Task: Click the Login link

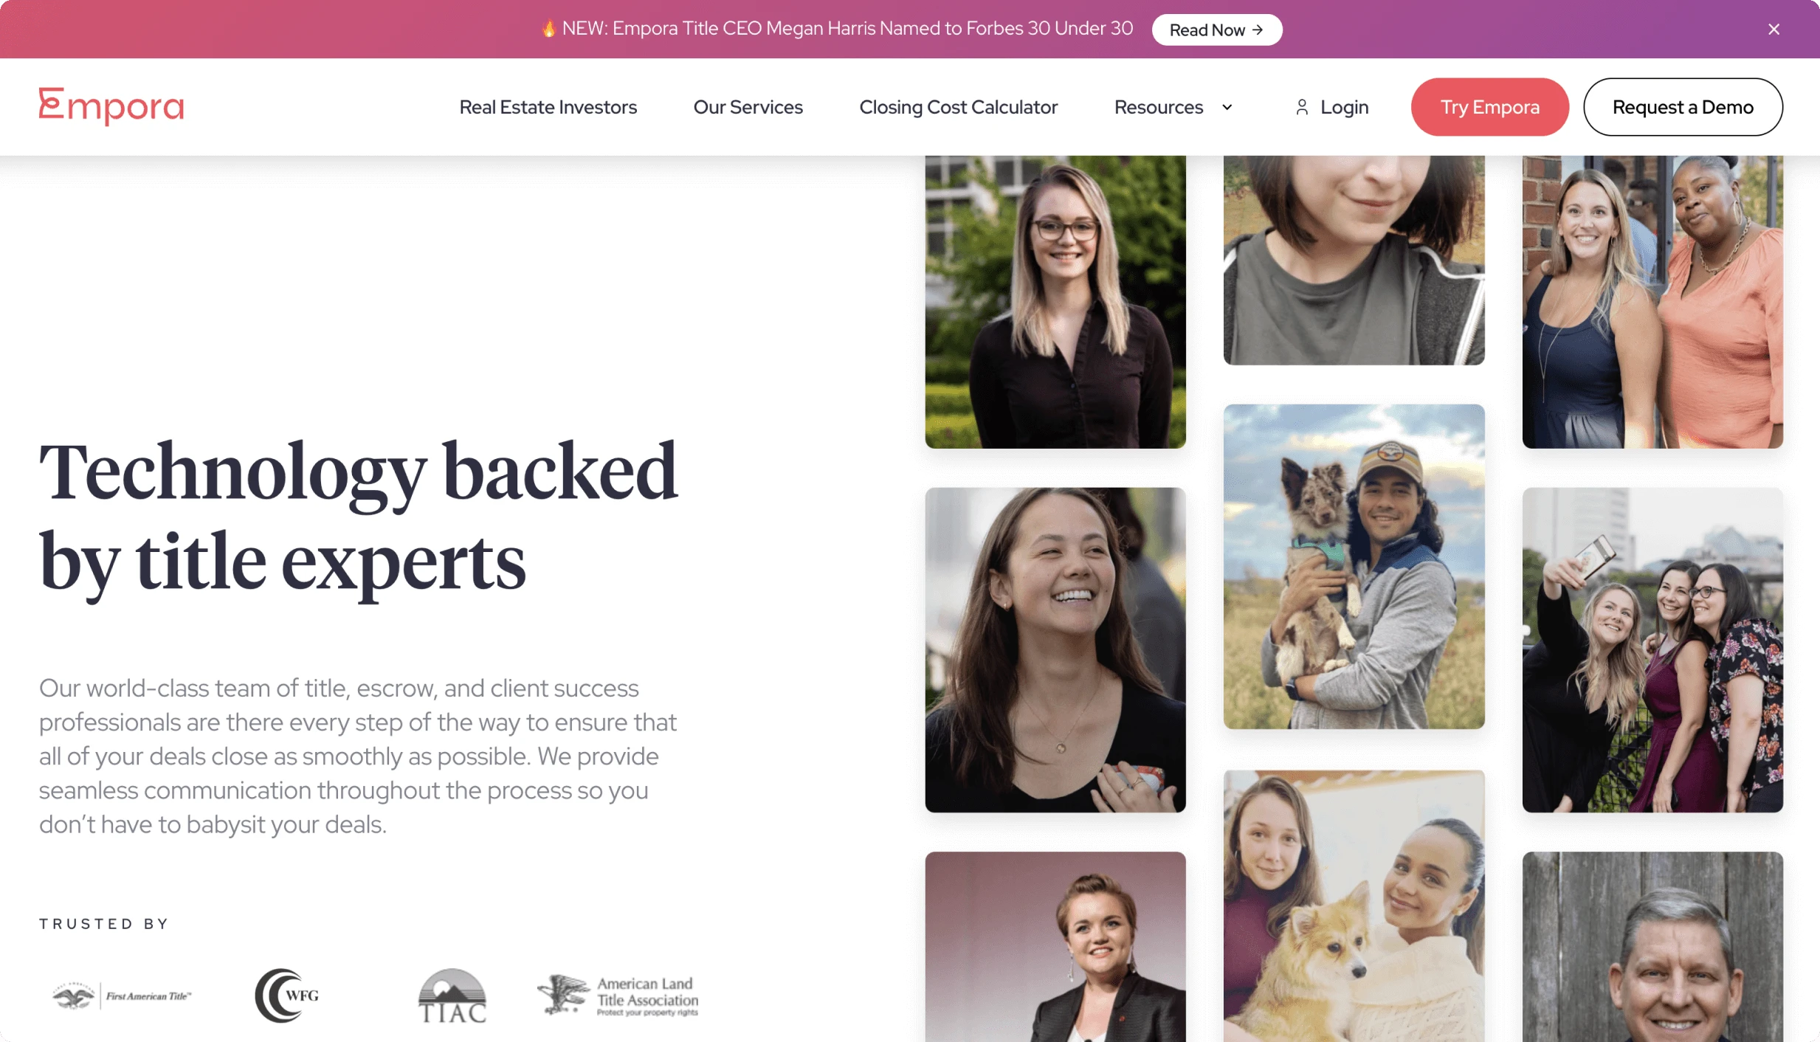Action: click(1331, 108)
